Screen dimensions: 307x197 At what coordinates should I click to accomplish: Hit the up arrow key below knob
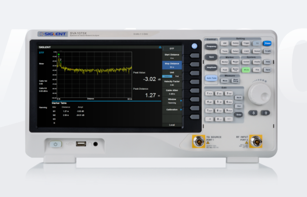[x=266, y=113]
